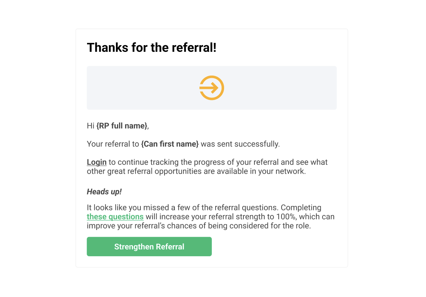Click the 'was sent successfully' sentence
Viewport: 426px width, 297px height.
point(240,144)
